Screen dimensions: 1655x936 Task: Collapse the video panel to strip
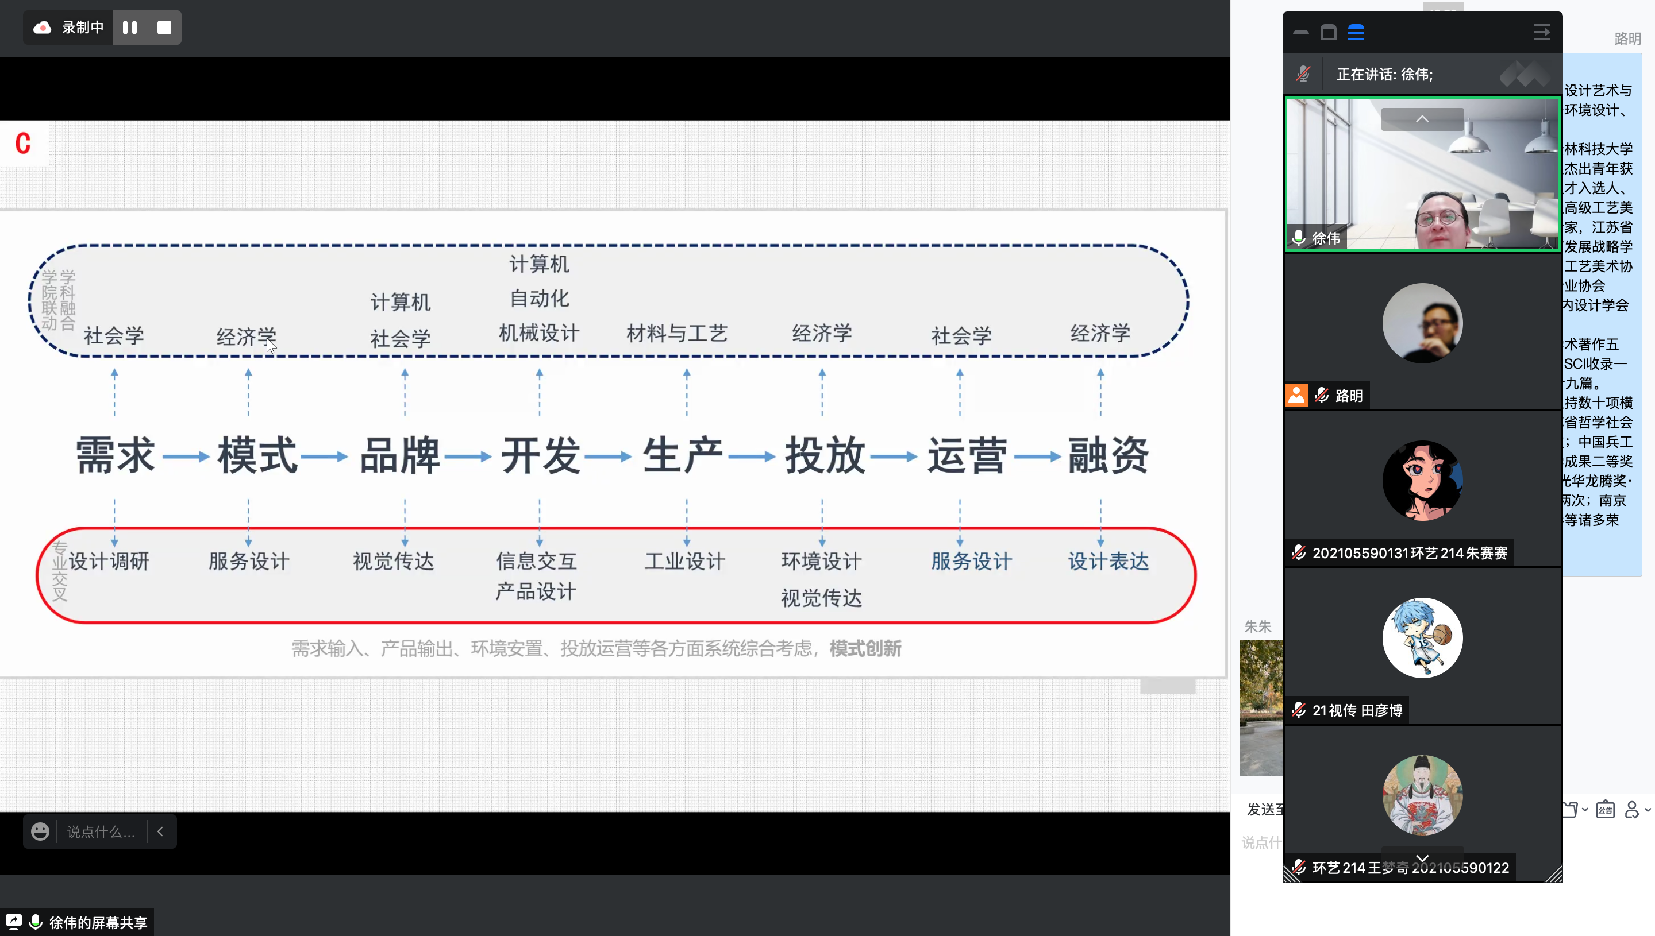point(1300,32)
